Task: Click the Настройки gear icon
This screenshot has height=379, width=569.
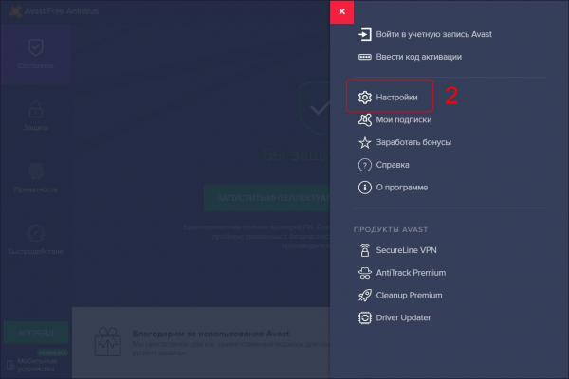Action: tap(365, 98)
